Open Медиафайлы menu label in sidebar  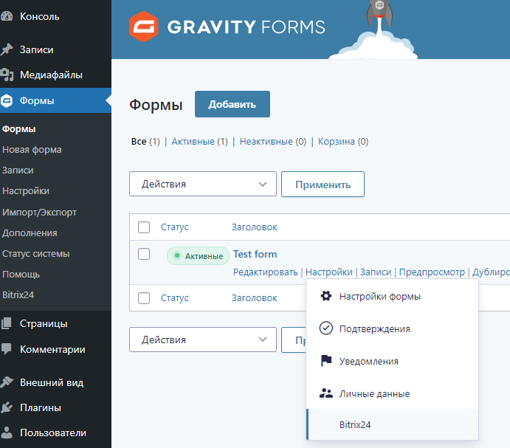coord(52,75)
